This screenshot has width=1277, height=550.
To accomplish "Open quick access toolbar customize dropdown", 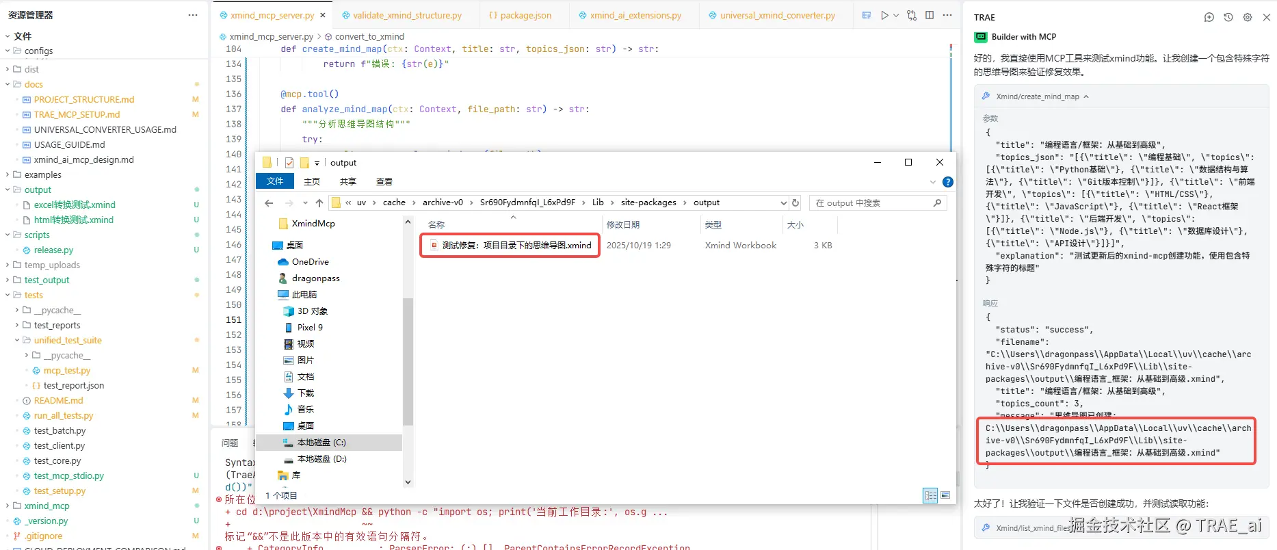I will (317, 163).
